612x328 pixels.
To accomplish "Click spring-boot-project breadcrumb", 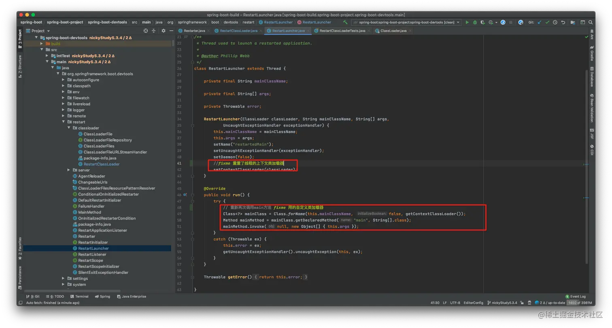I will point(65,22).
